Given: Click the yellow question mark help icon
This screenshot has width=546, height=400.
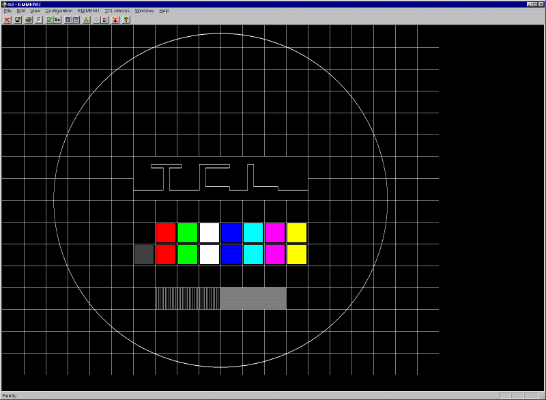Looking at the screenshot, I should (126, 20).
